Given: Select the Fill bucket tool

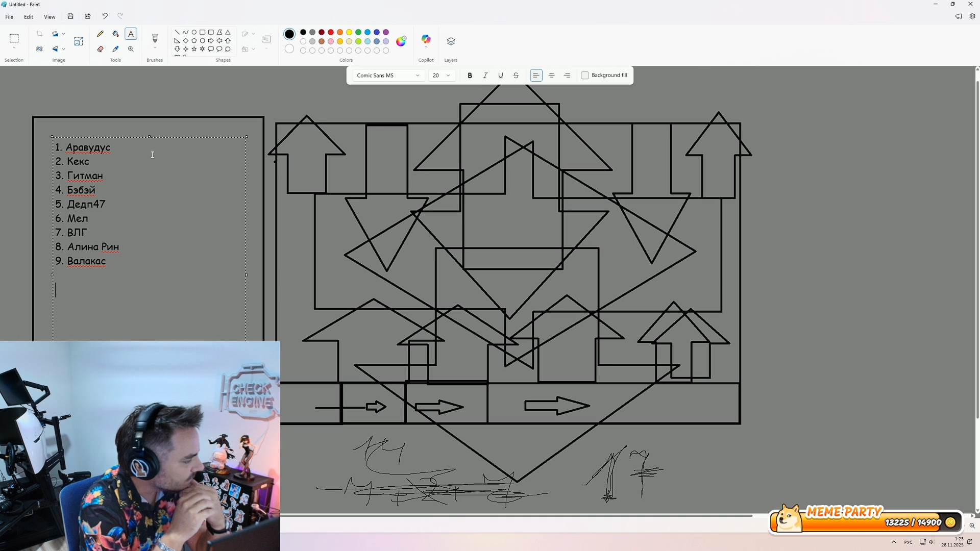Looking at the screenshot, I should 116,34.
